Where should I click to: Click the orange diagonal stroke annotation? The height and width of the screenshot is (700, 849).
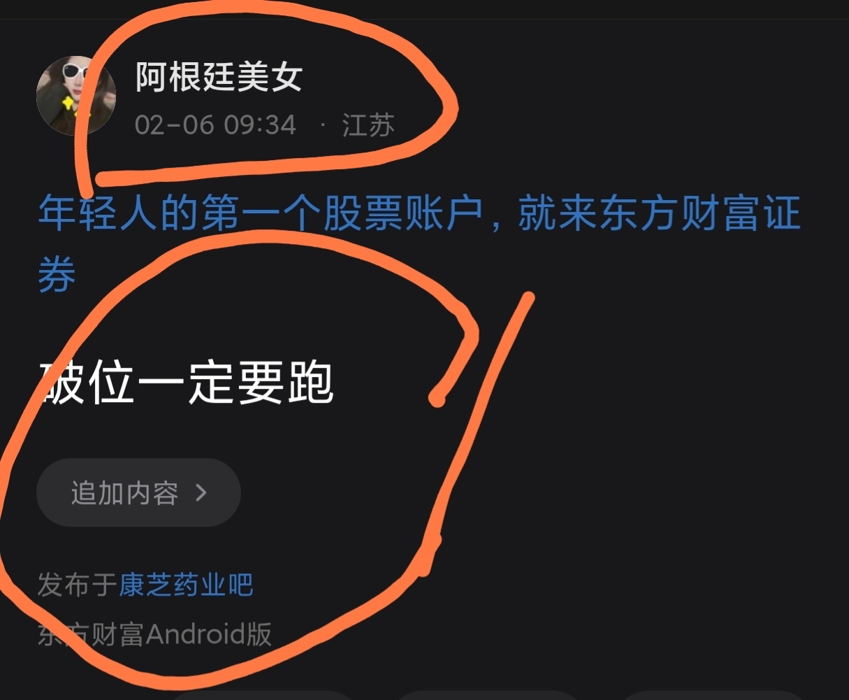click(x=474, y=434)
